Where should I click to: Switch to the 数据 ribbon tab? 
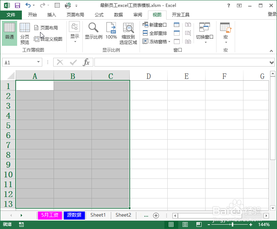(x=118, y=15)
